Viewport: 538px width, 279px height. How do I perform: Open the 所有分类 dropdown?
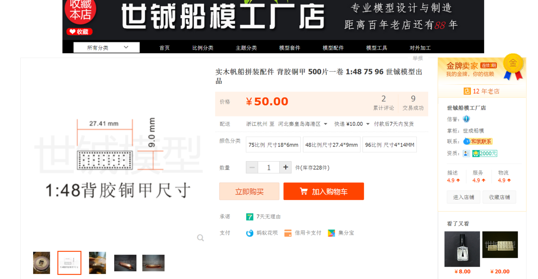(x=106, y=48)
